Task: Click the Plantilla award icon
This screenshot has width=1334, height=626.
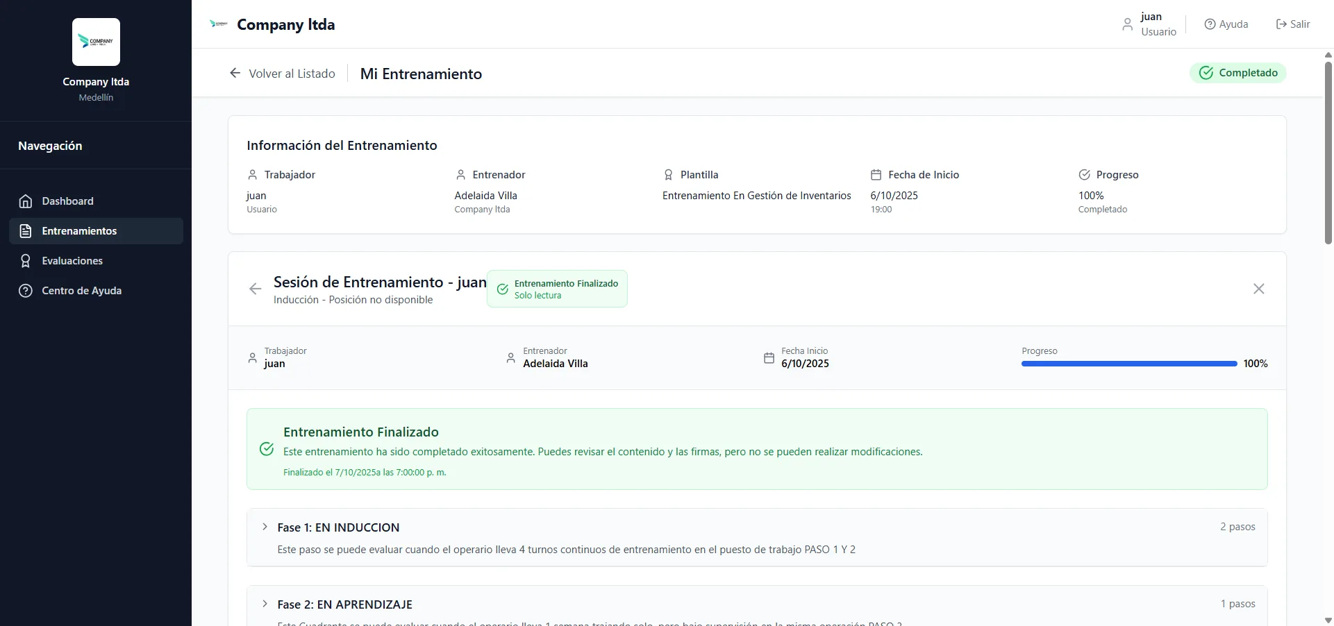Action: (668, 175)
